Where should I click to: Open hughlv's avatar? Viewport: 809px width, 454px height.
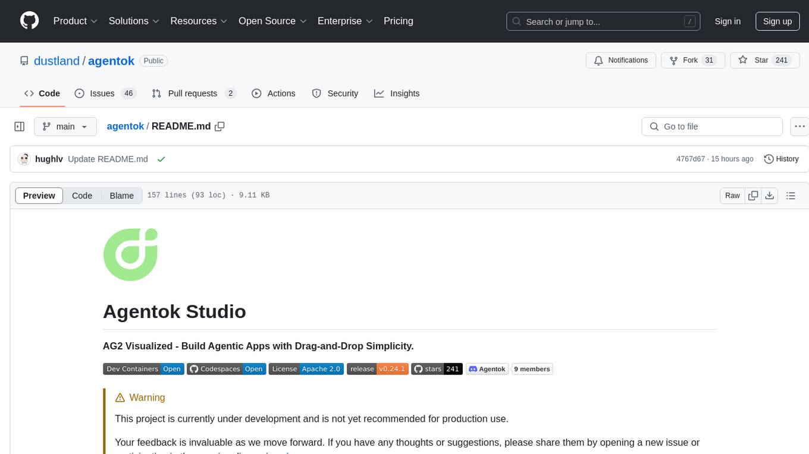pos(24,159)
